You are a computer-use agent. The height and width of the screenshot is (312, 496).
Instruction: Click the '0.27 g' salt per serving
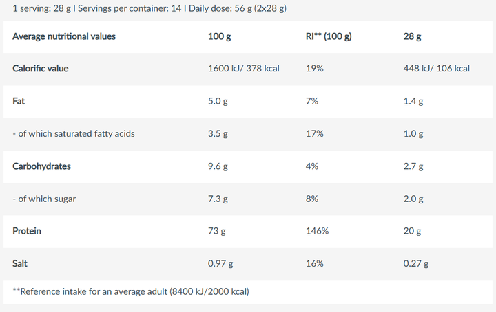tap(415, 263)
